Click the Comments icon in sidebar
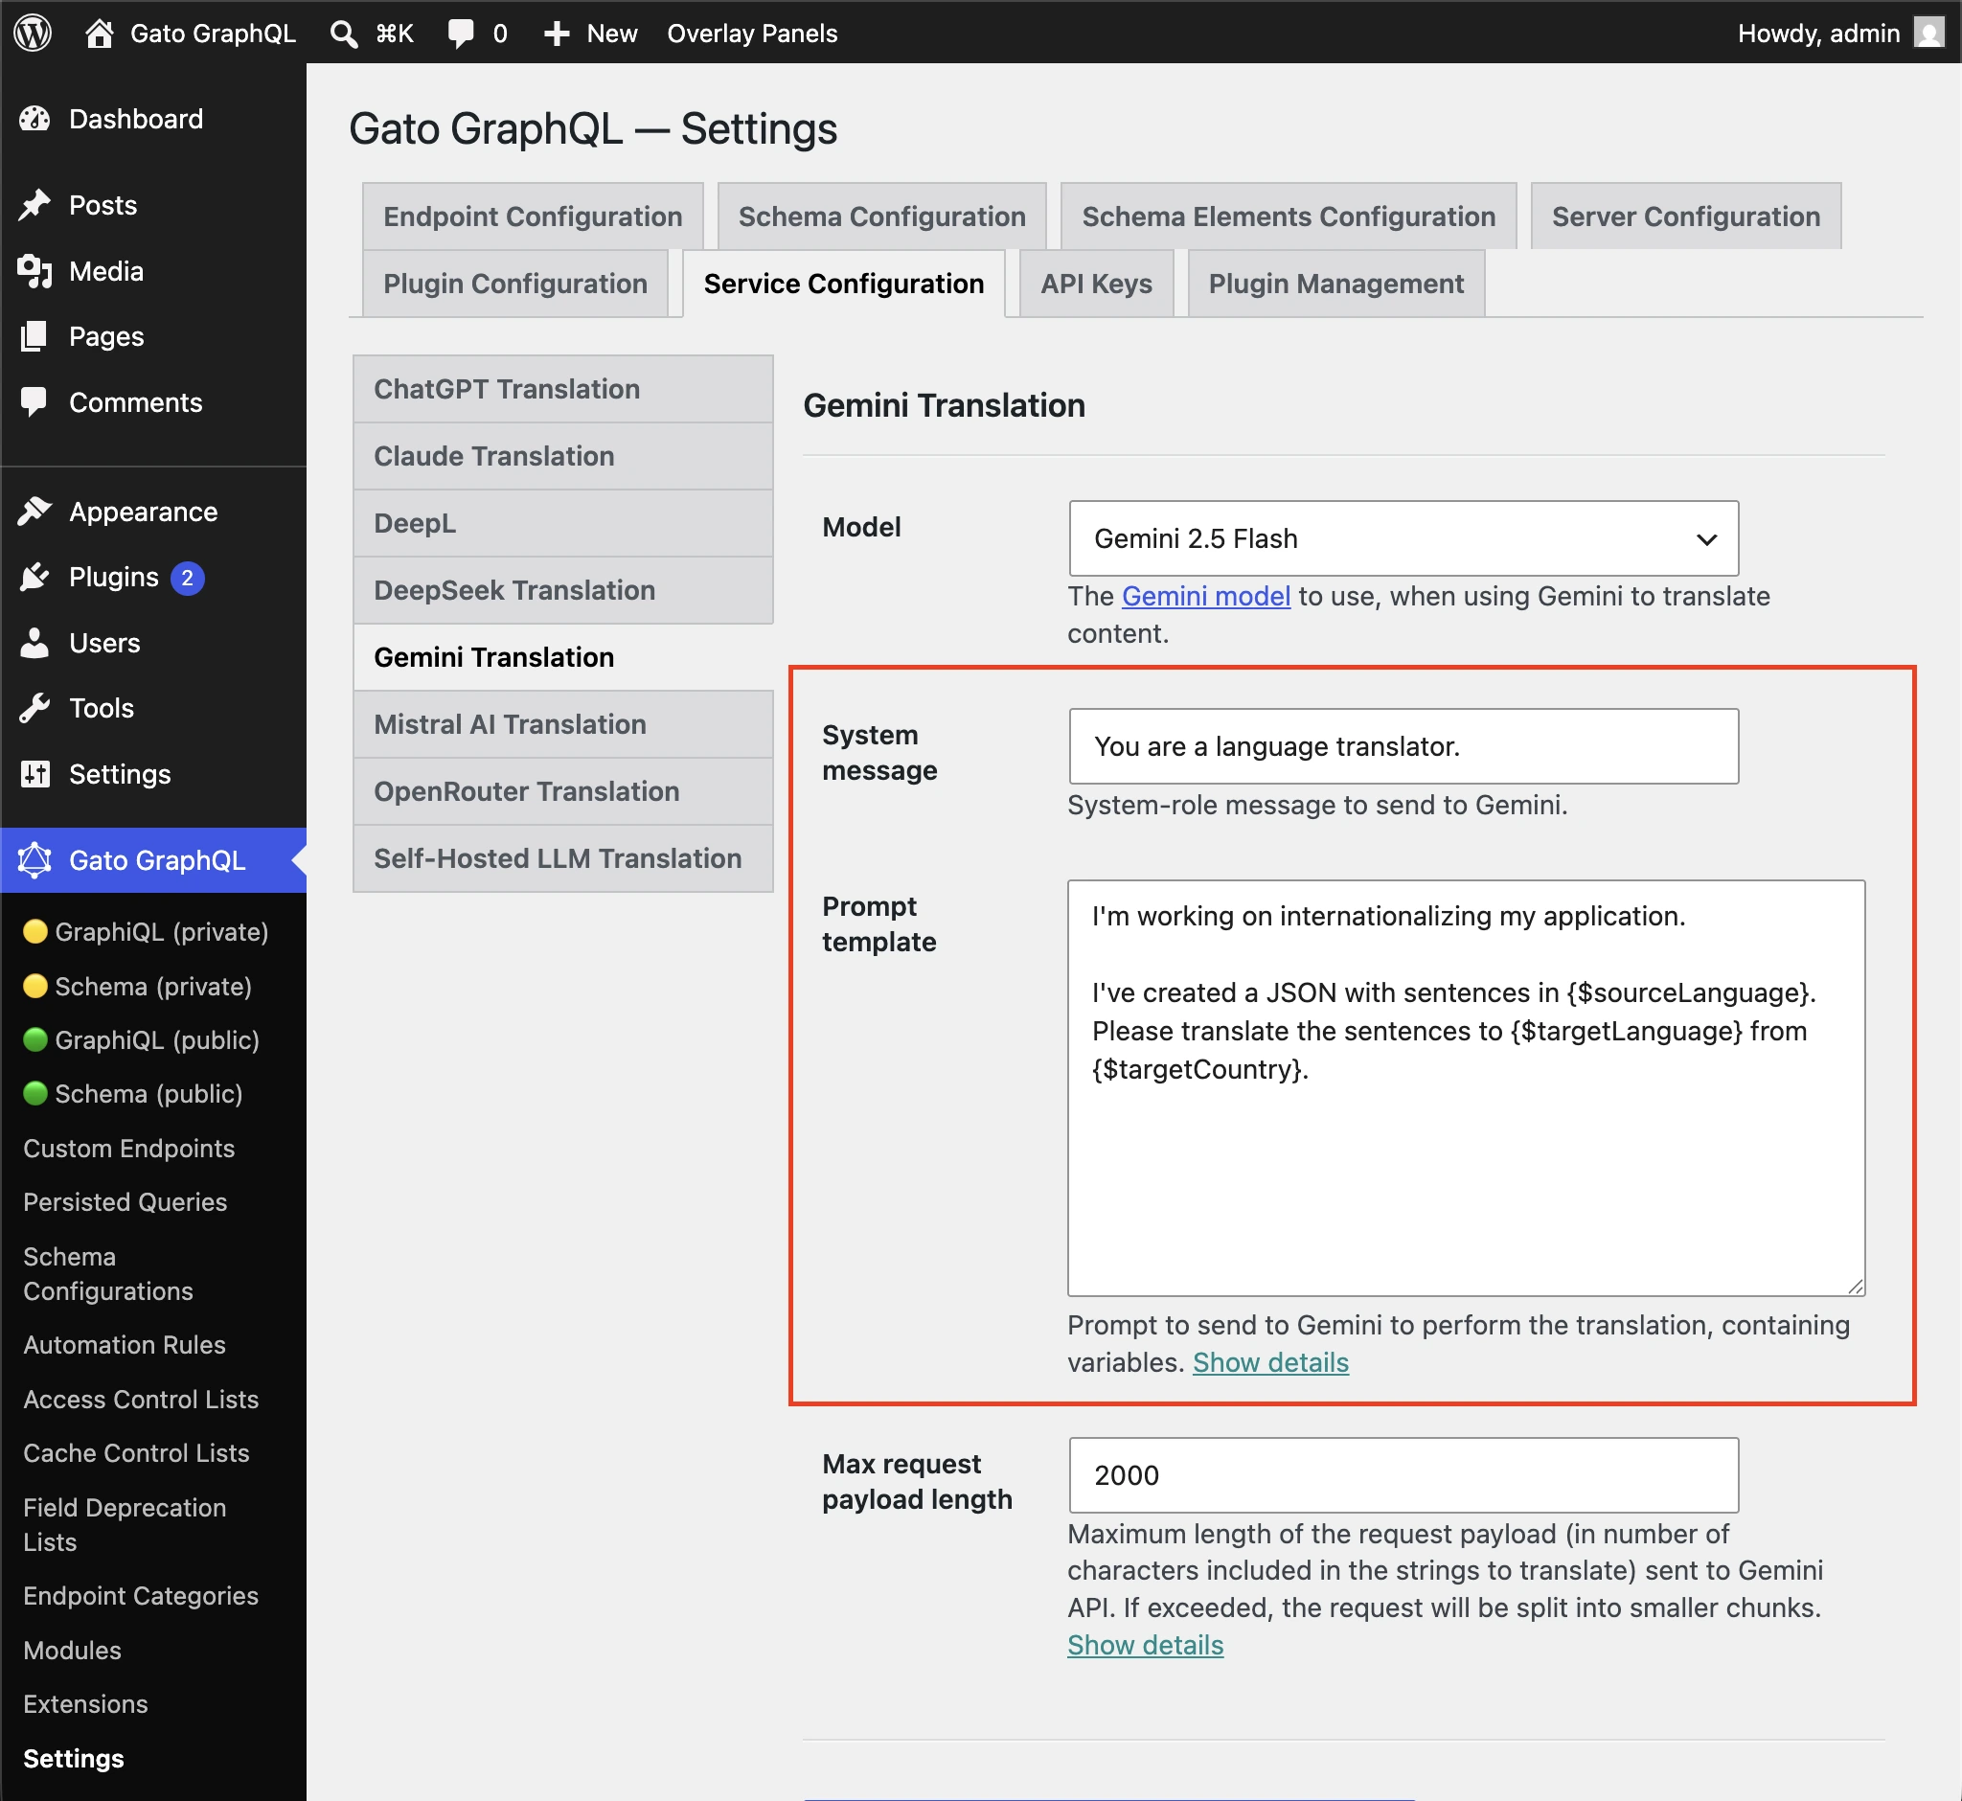Screen dimensions: 1962x1801 (x=35, y=402)
